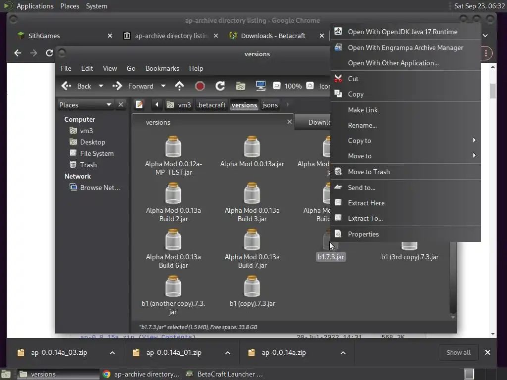507x380 pixels.
Task: Click Show all downloads button
Action: 458,352
